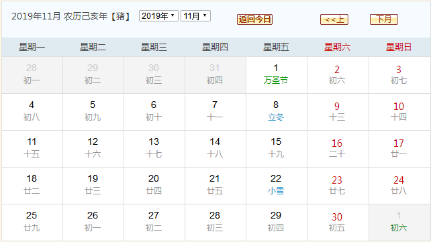Select November 8 立冬 cell
431x242 pixels.
click(276, 112)
